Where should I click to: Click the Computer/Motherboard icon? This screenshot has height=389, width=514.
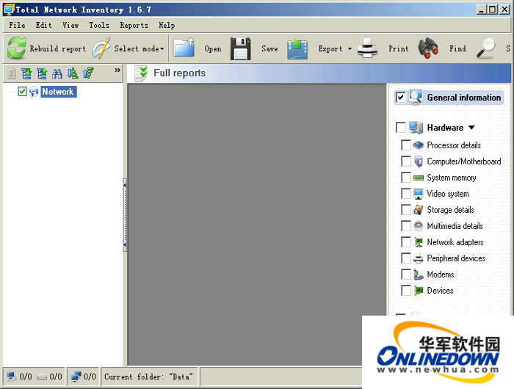(x=419, y=161)
